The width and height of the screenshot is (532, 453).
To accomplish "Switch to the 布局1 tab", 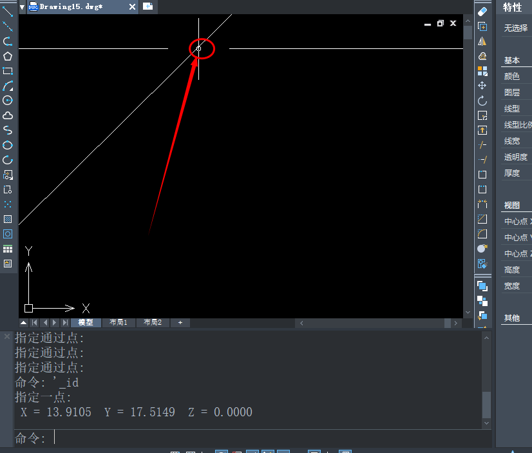I will (118, 322).
